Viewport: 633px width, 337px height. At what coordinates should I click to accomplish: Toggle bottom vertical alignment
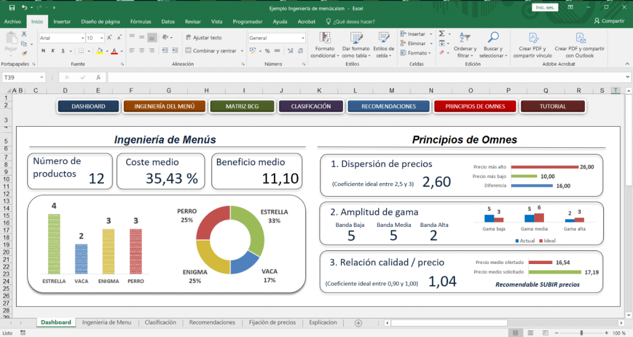click(152, 38)
